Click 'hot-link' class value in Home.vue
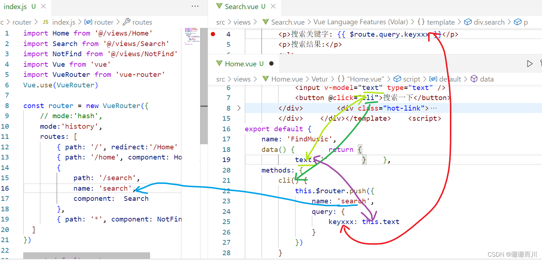Image resolution: width=542 pixels, height=261 pixels. [404, 108]
